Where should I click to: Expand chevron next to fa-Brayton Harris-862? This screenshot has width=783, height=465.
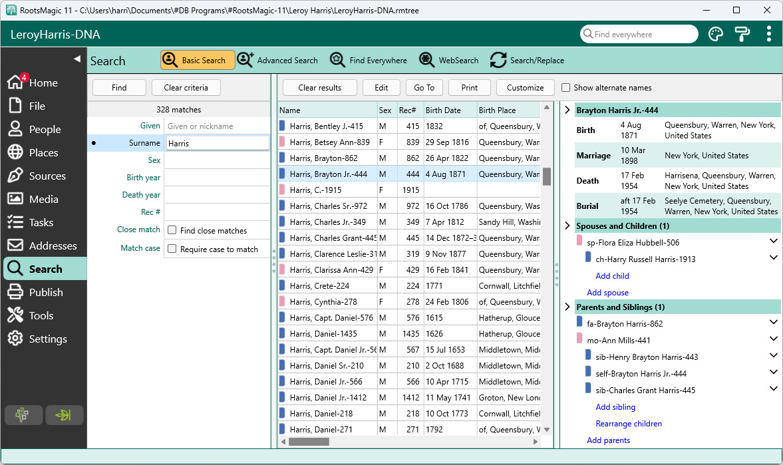pyautogui.click(x=774, y=322)
